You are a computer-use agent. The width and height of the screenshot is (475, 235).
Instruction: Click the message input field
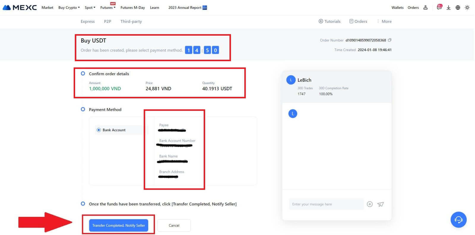[x=326, y=204]
